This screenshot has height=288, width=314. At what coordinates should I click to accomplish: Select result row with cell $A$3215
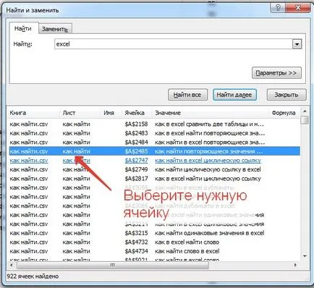154,233
